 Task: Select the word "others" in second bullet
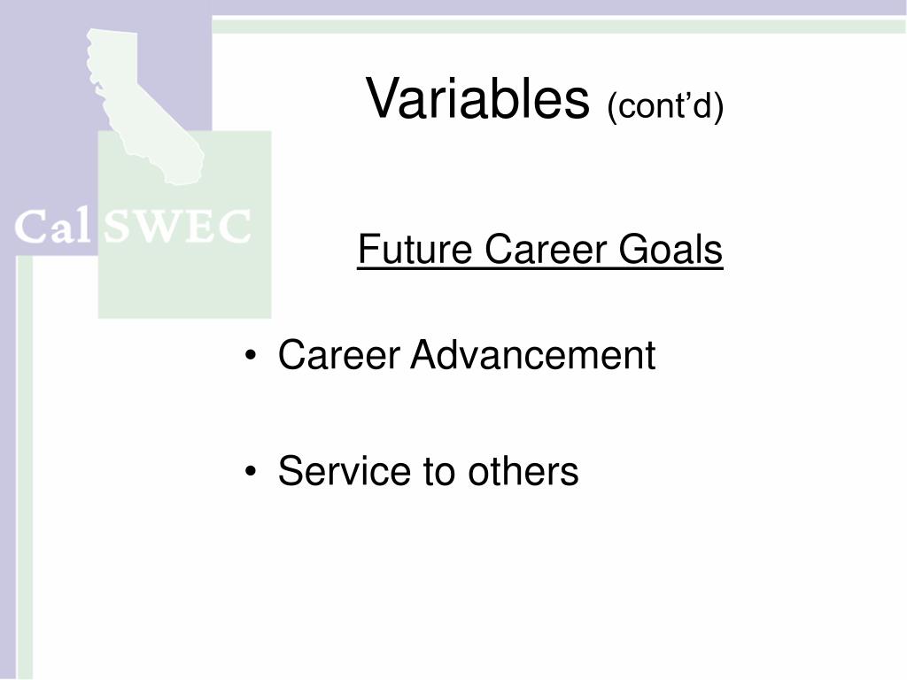coord(523,471)
